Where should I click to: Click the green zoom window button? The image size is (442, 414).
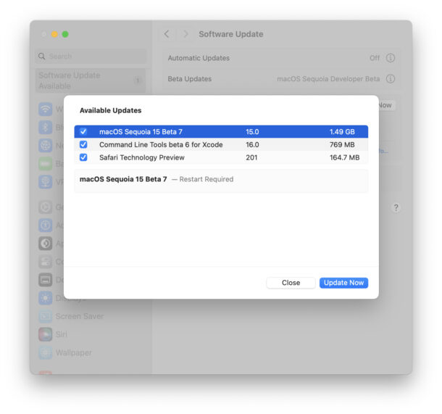65,34
